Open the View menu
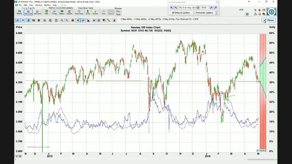This screenshot has height=164, width=292. tap(31, 5)
